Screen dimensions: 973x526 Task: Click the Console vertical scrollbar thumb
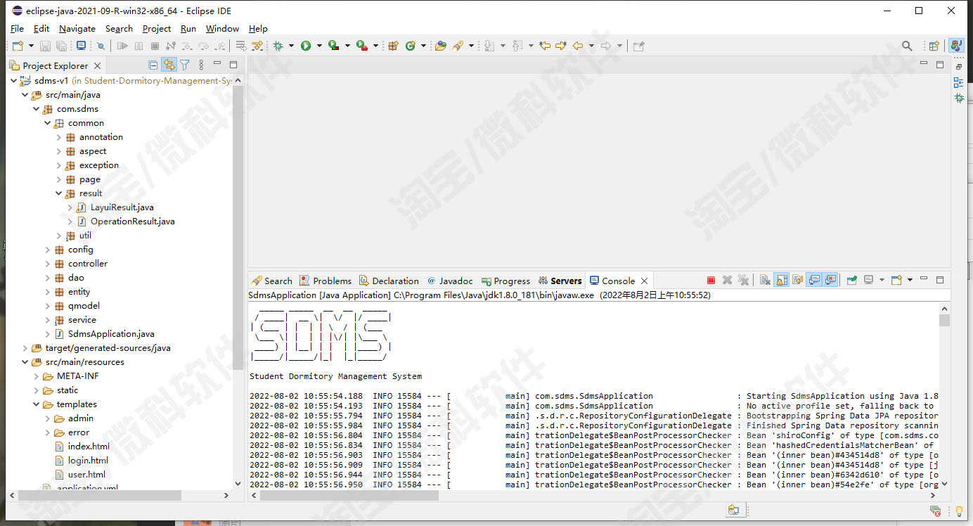coord(944,321)
